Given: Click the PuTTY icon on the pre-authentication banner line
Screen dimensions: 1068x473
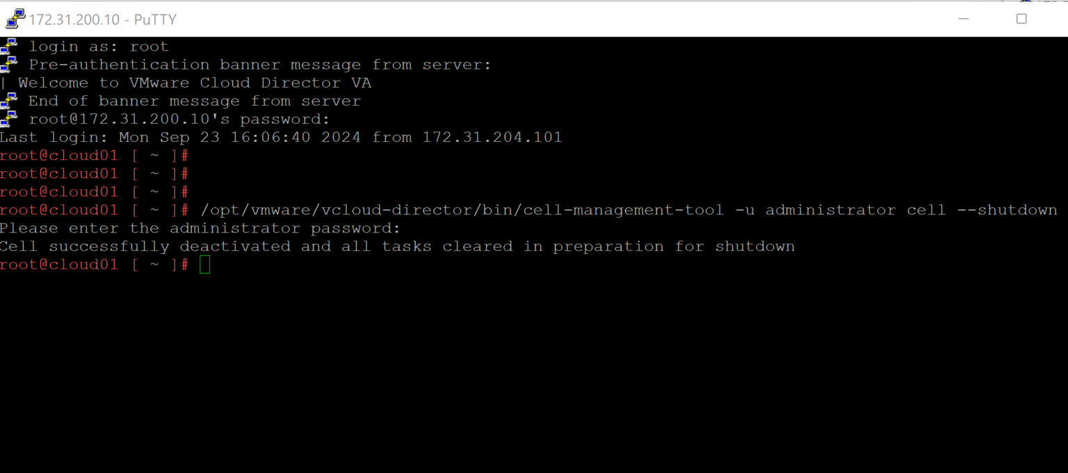Looking at the screenshot, I should click(8, 63).
